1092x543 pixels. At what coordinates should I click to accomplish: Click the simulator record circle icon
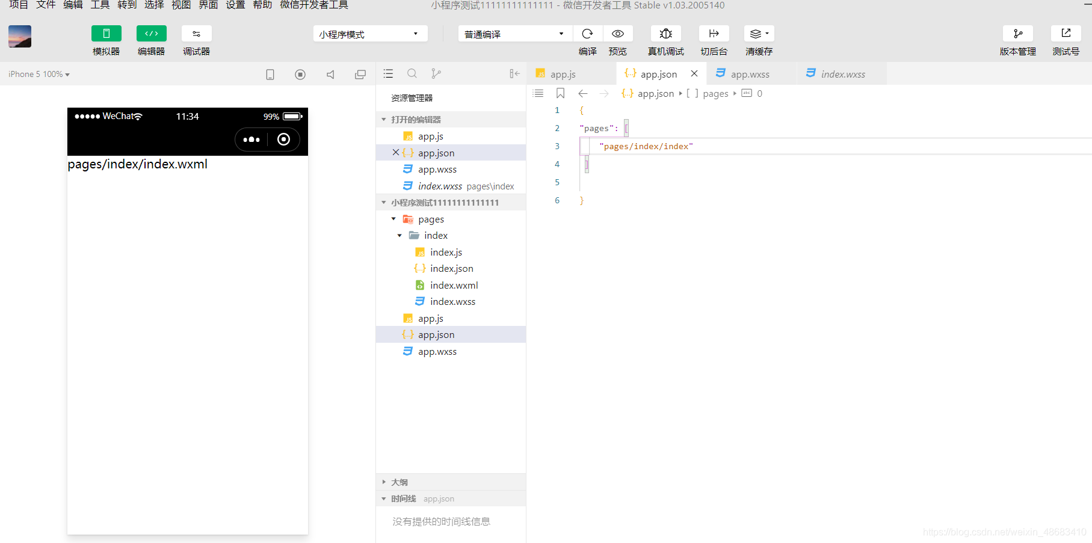[300, 74]
